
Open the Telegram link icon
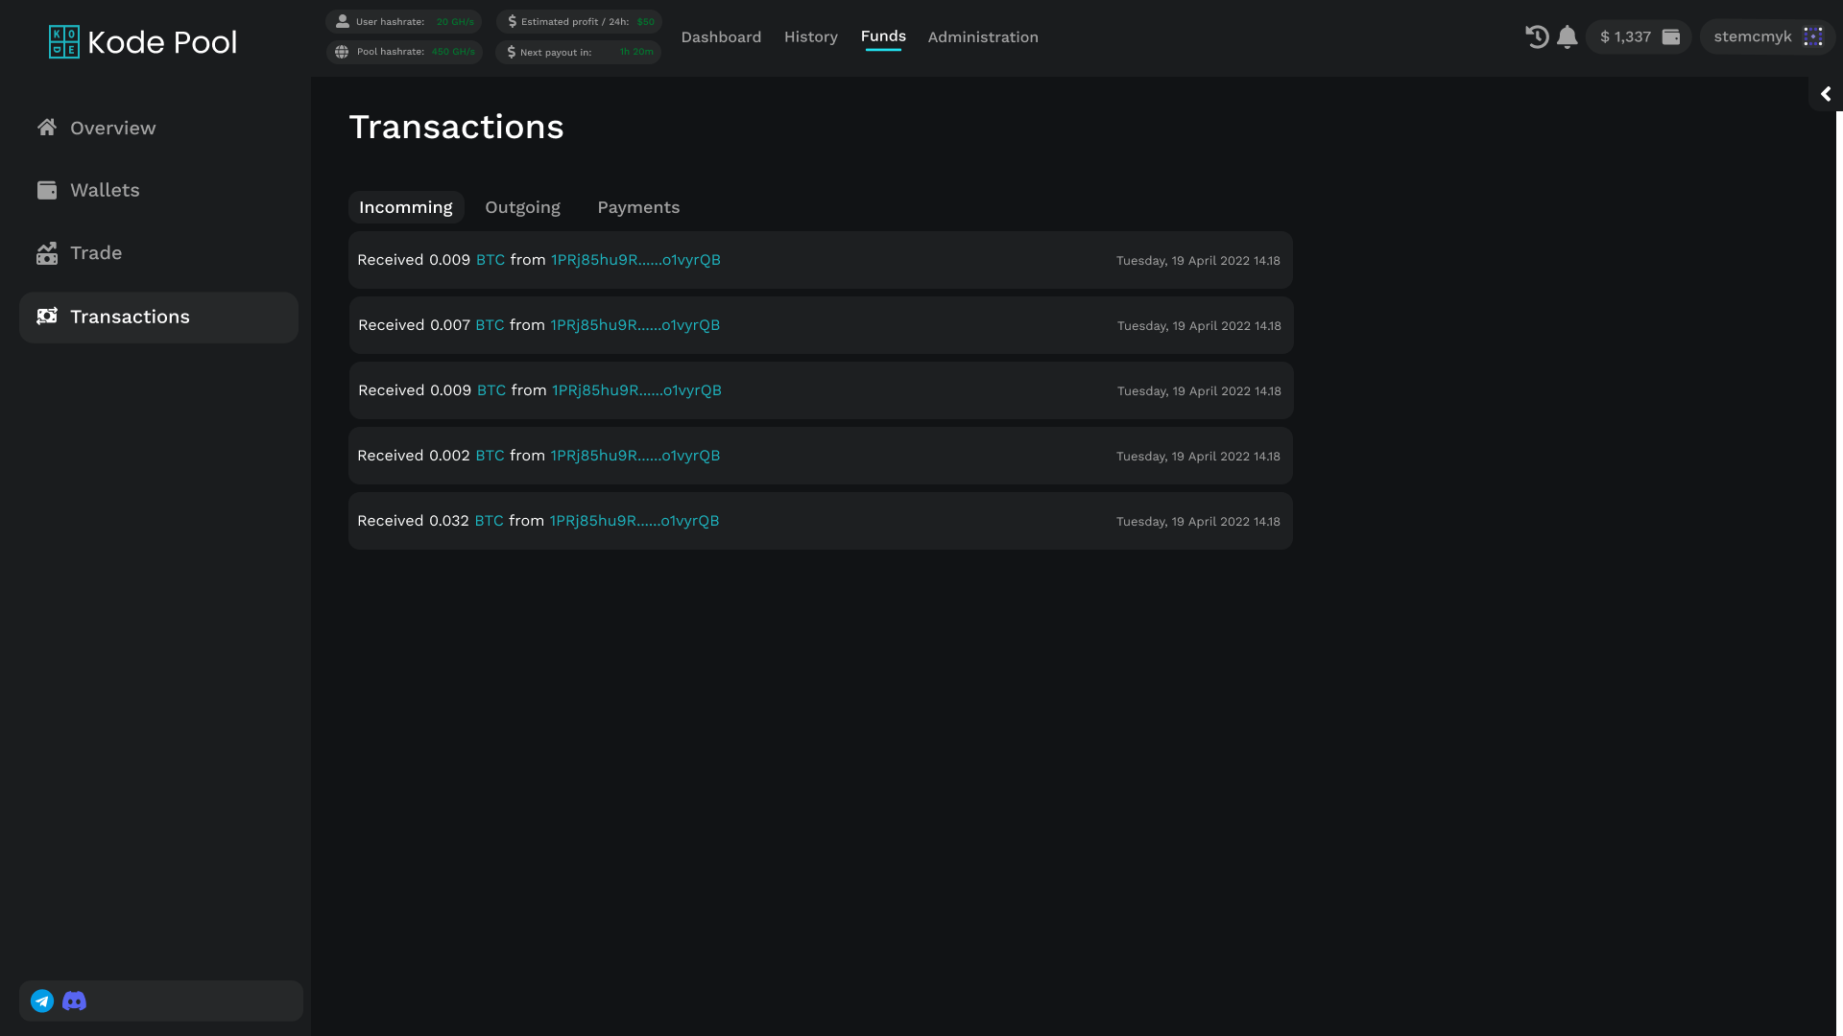click(x=42, y=1001)
